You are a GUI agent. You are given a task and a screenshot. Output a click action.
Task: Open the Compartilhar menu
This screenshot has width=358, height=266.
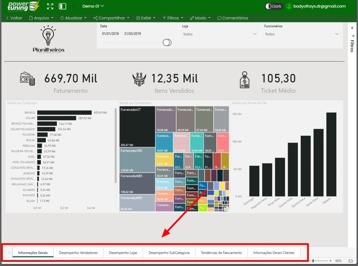(x=111, y=18)
